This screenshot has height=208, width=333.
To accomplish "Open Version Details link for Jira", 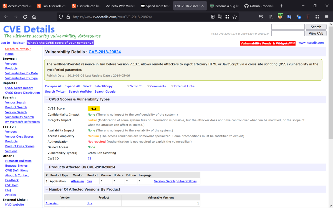I will [x=165, y=181].
